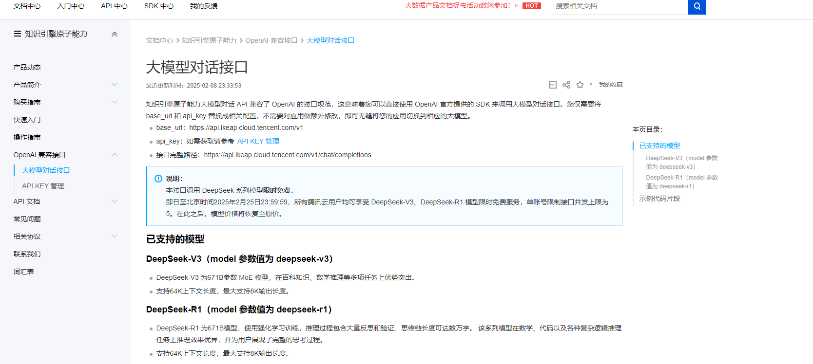Image resolution: width=813 pixels, height=364 pixels.
Task: Open the PDF export icon
Action: [552, 85]
